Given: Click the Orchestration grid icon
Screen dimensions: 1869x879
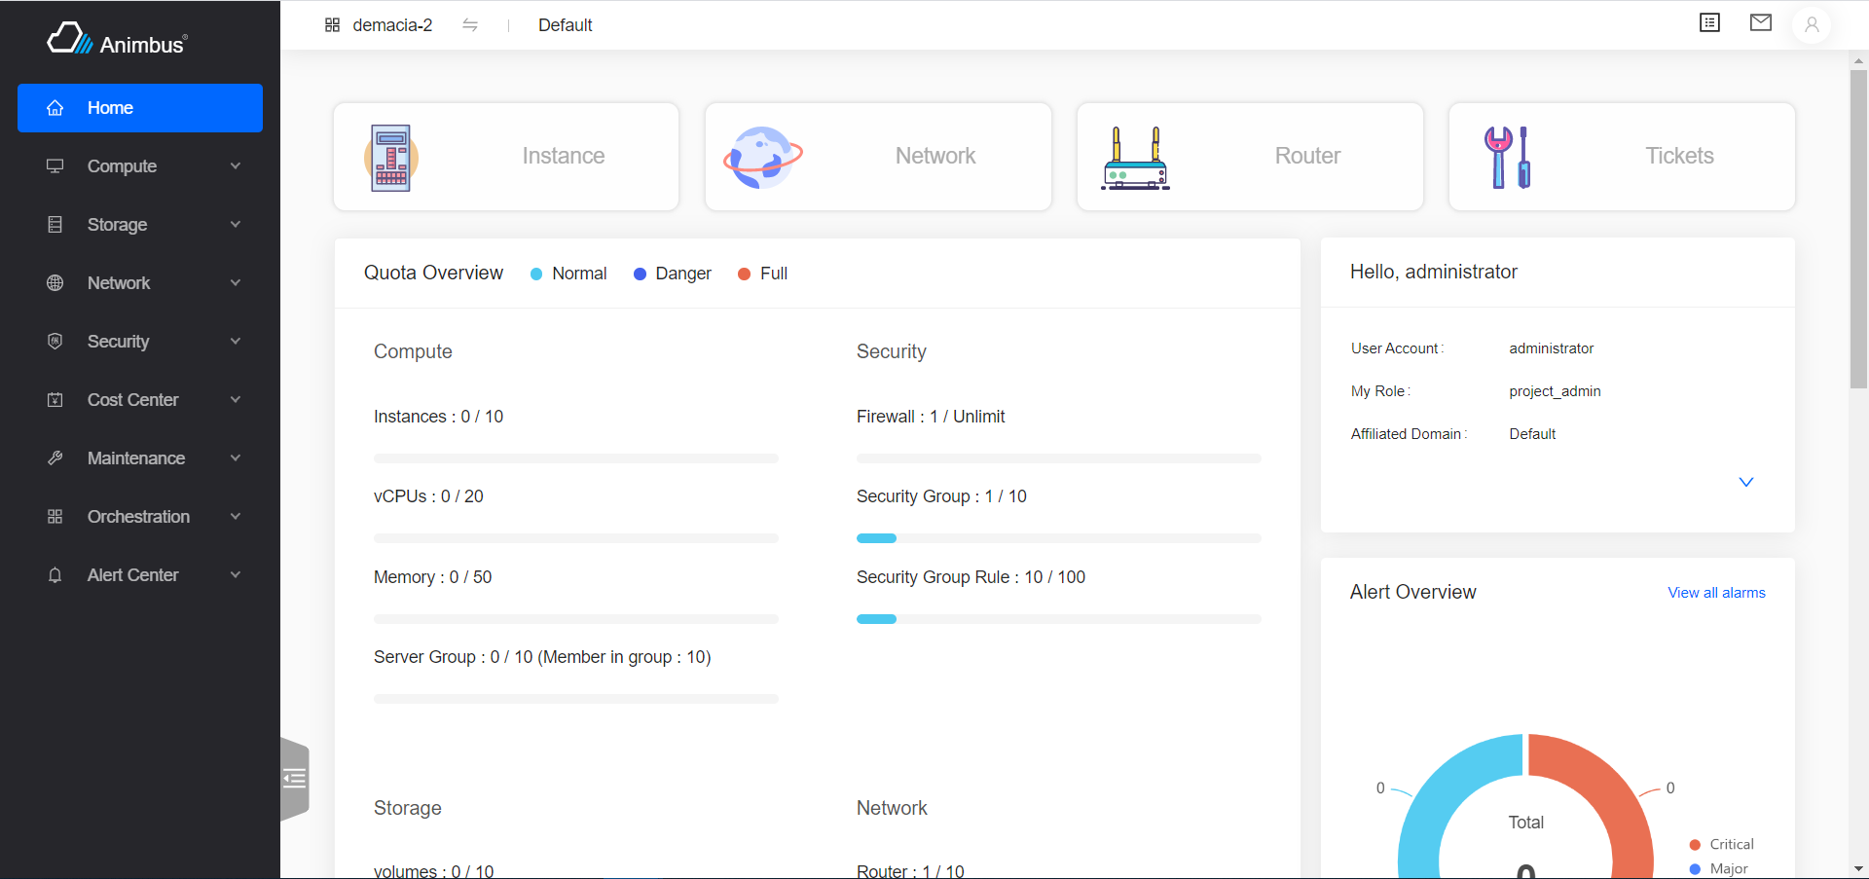Looking at the screenshot, I should click(x=55, y=517).
